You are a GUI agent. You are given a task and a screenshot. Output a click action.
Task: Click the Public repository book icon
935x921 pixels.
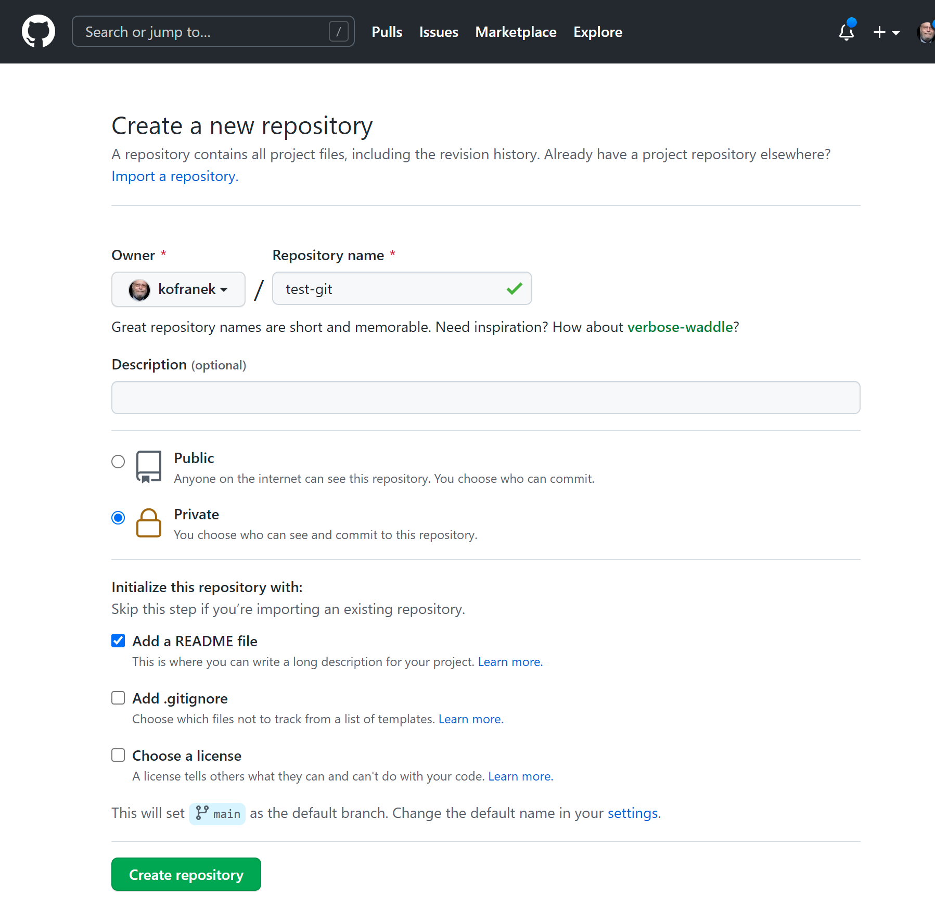coord(148,466)
